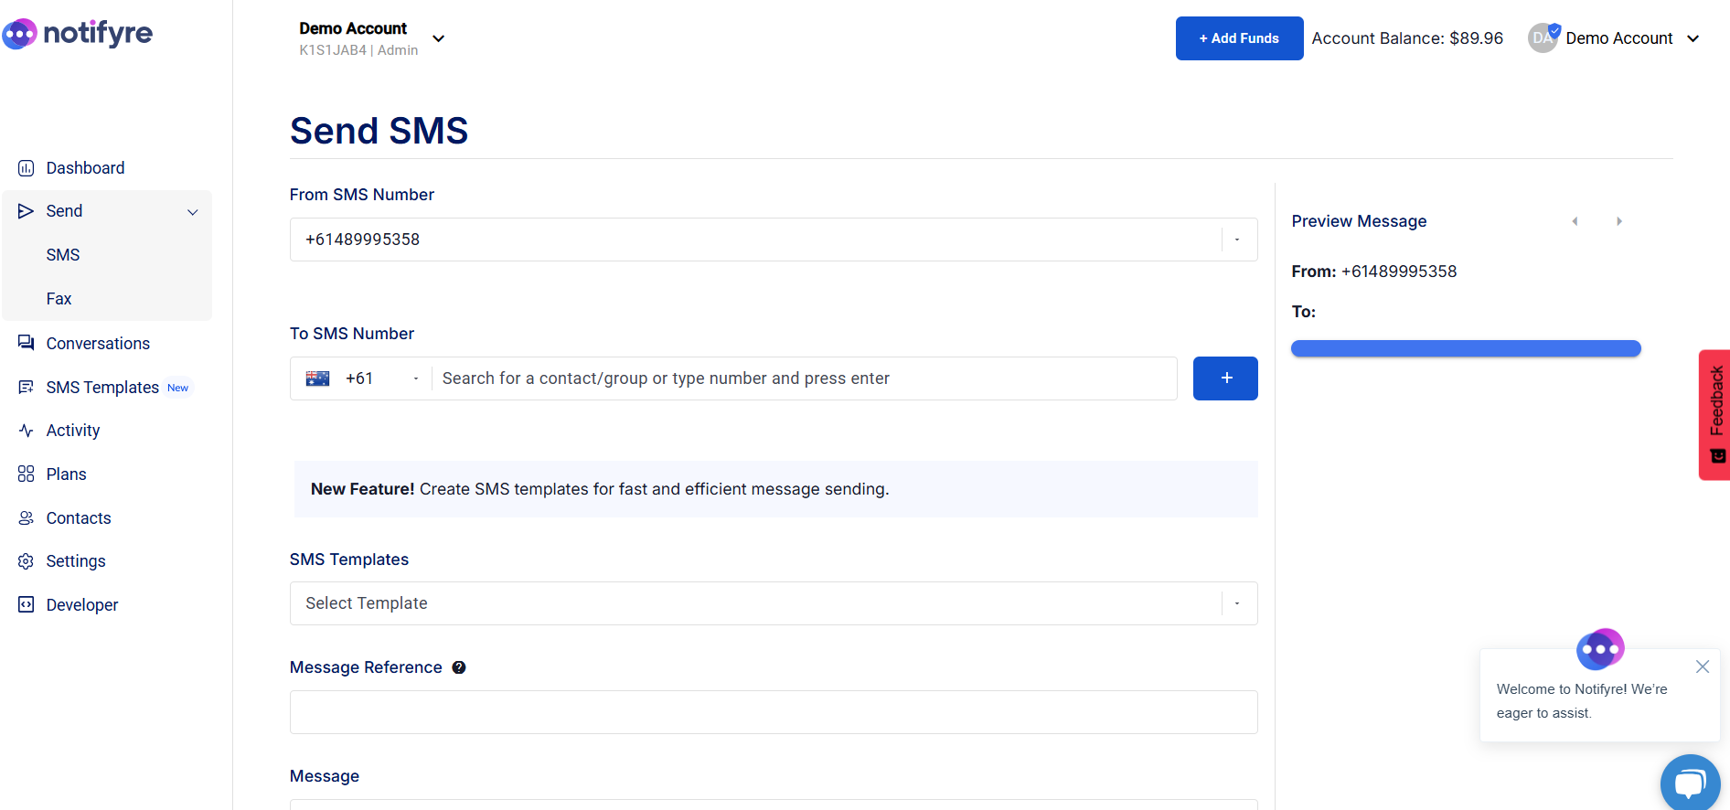Open the Fax menu item
Viewport: 1730px width, 810px height.
click(x=59, y=299)
